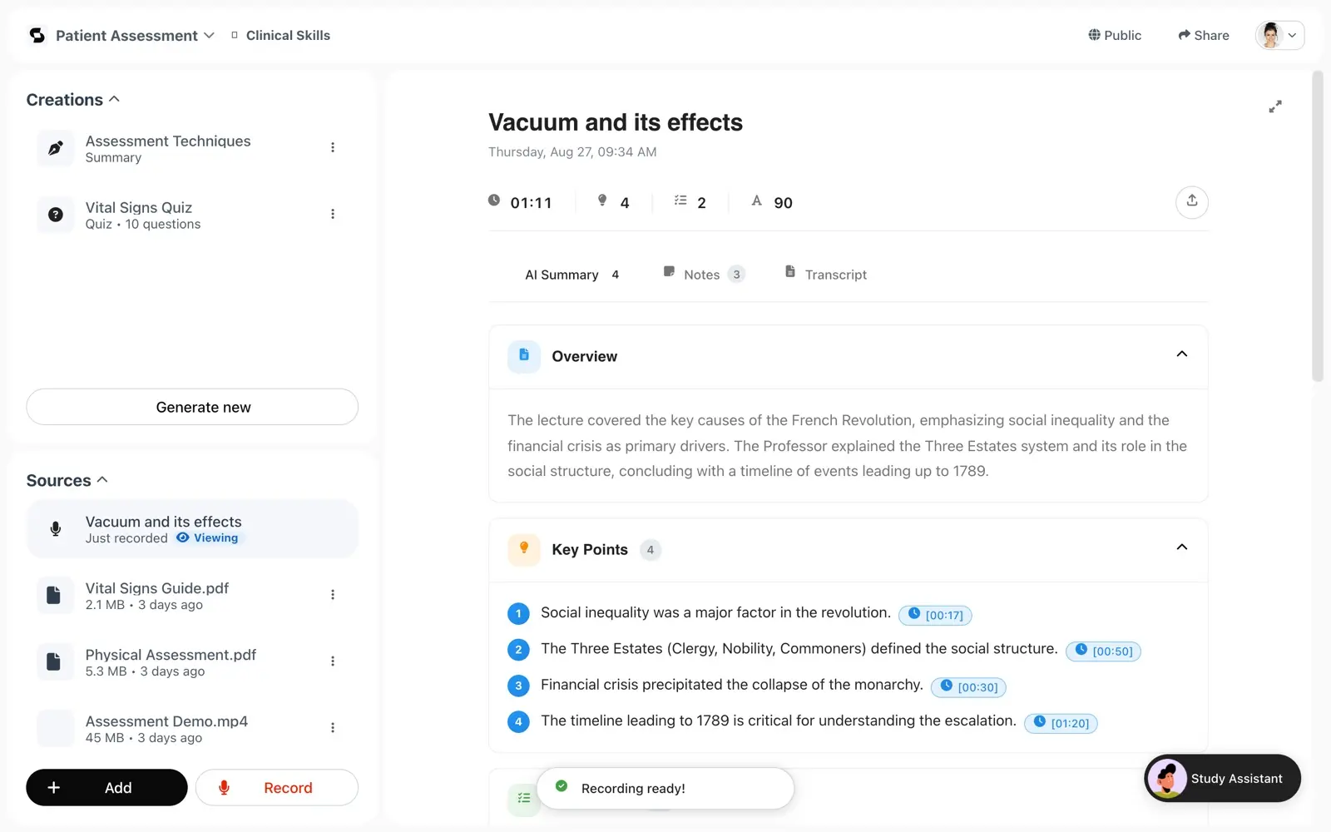Collapse the Overview section

click(1181, 354)
